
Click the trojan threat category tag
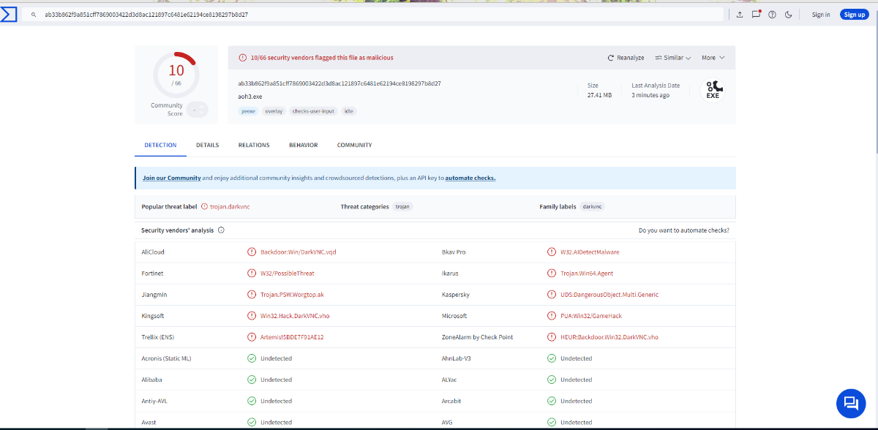click(402, 207)
